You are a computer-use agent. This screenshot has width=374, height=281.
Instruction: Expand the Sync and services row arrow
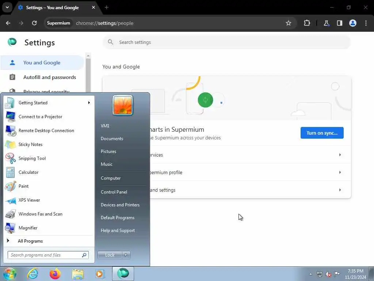click(x=340, y=155)
